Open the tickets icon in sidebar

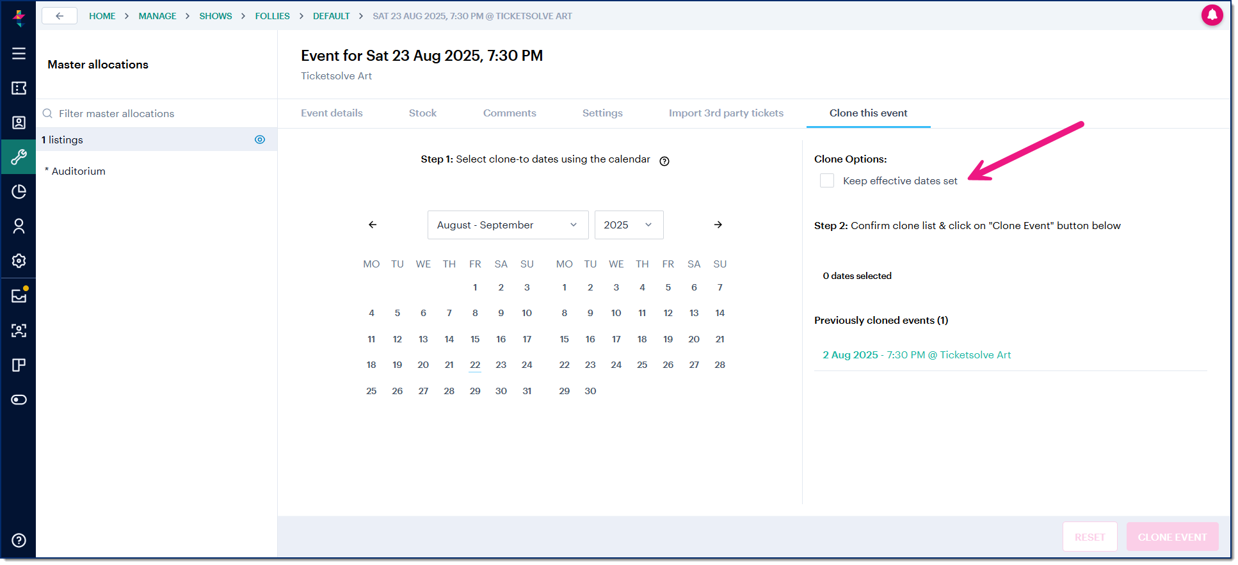point(19,88)
